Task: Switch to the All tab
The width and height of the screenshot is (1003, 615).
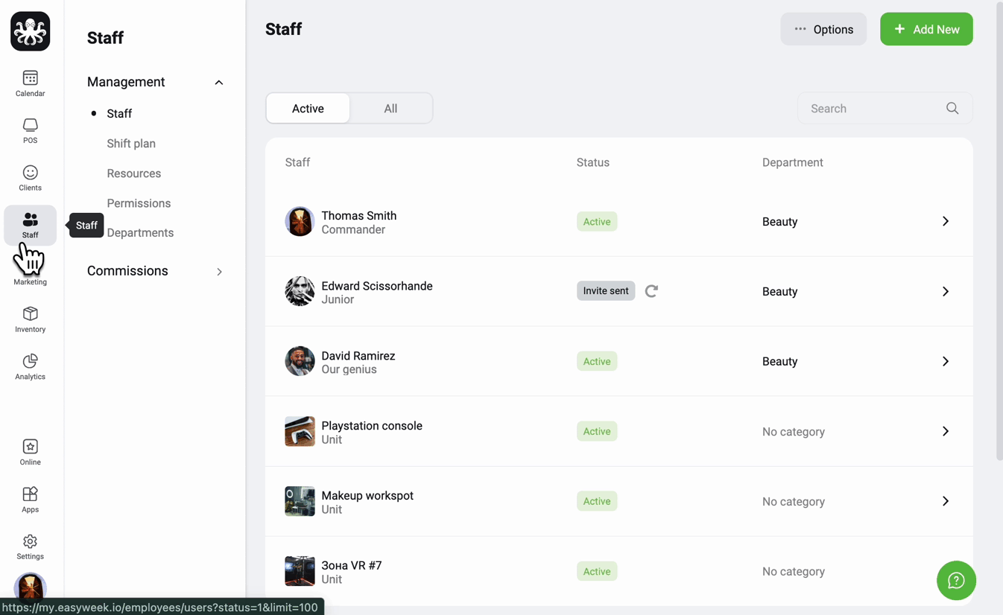Action: pyautogui.click(x=390, y=109)
